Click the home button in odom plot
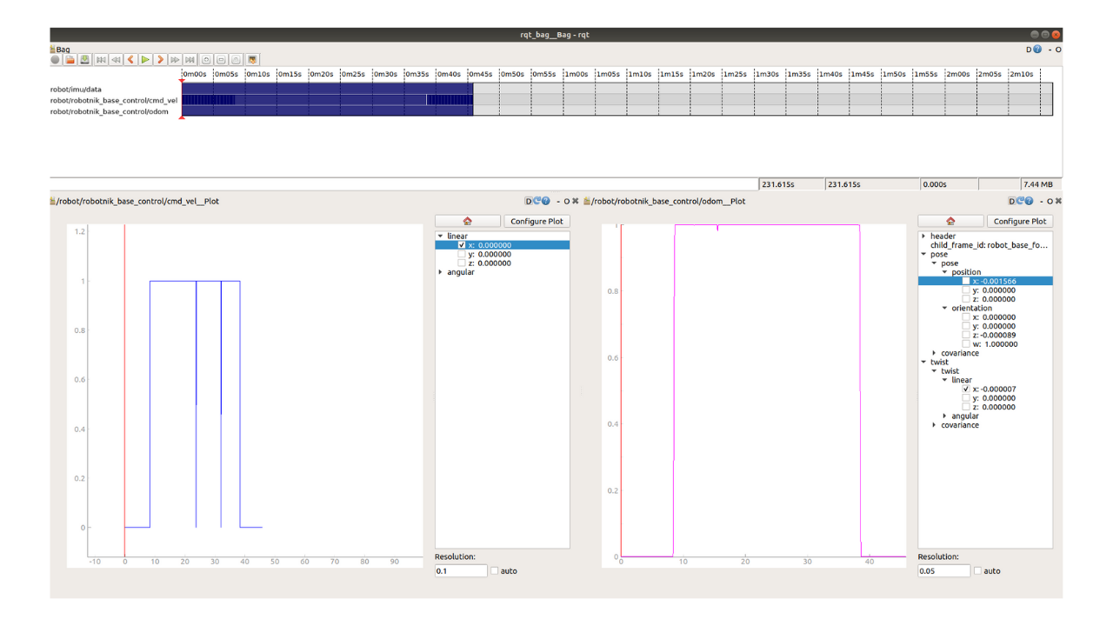Screen dimensions: 1113x626 click(x=950, y=221)
